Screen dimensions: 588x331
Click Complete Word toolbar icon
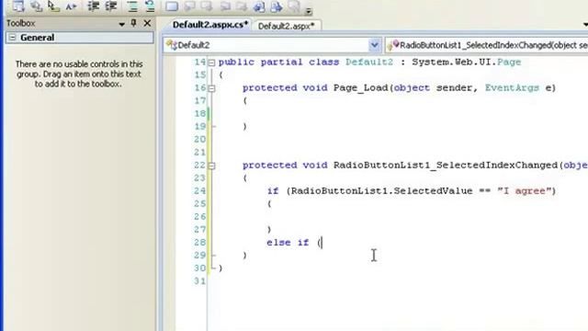[x=71, y=6]
